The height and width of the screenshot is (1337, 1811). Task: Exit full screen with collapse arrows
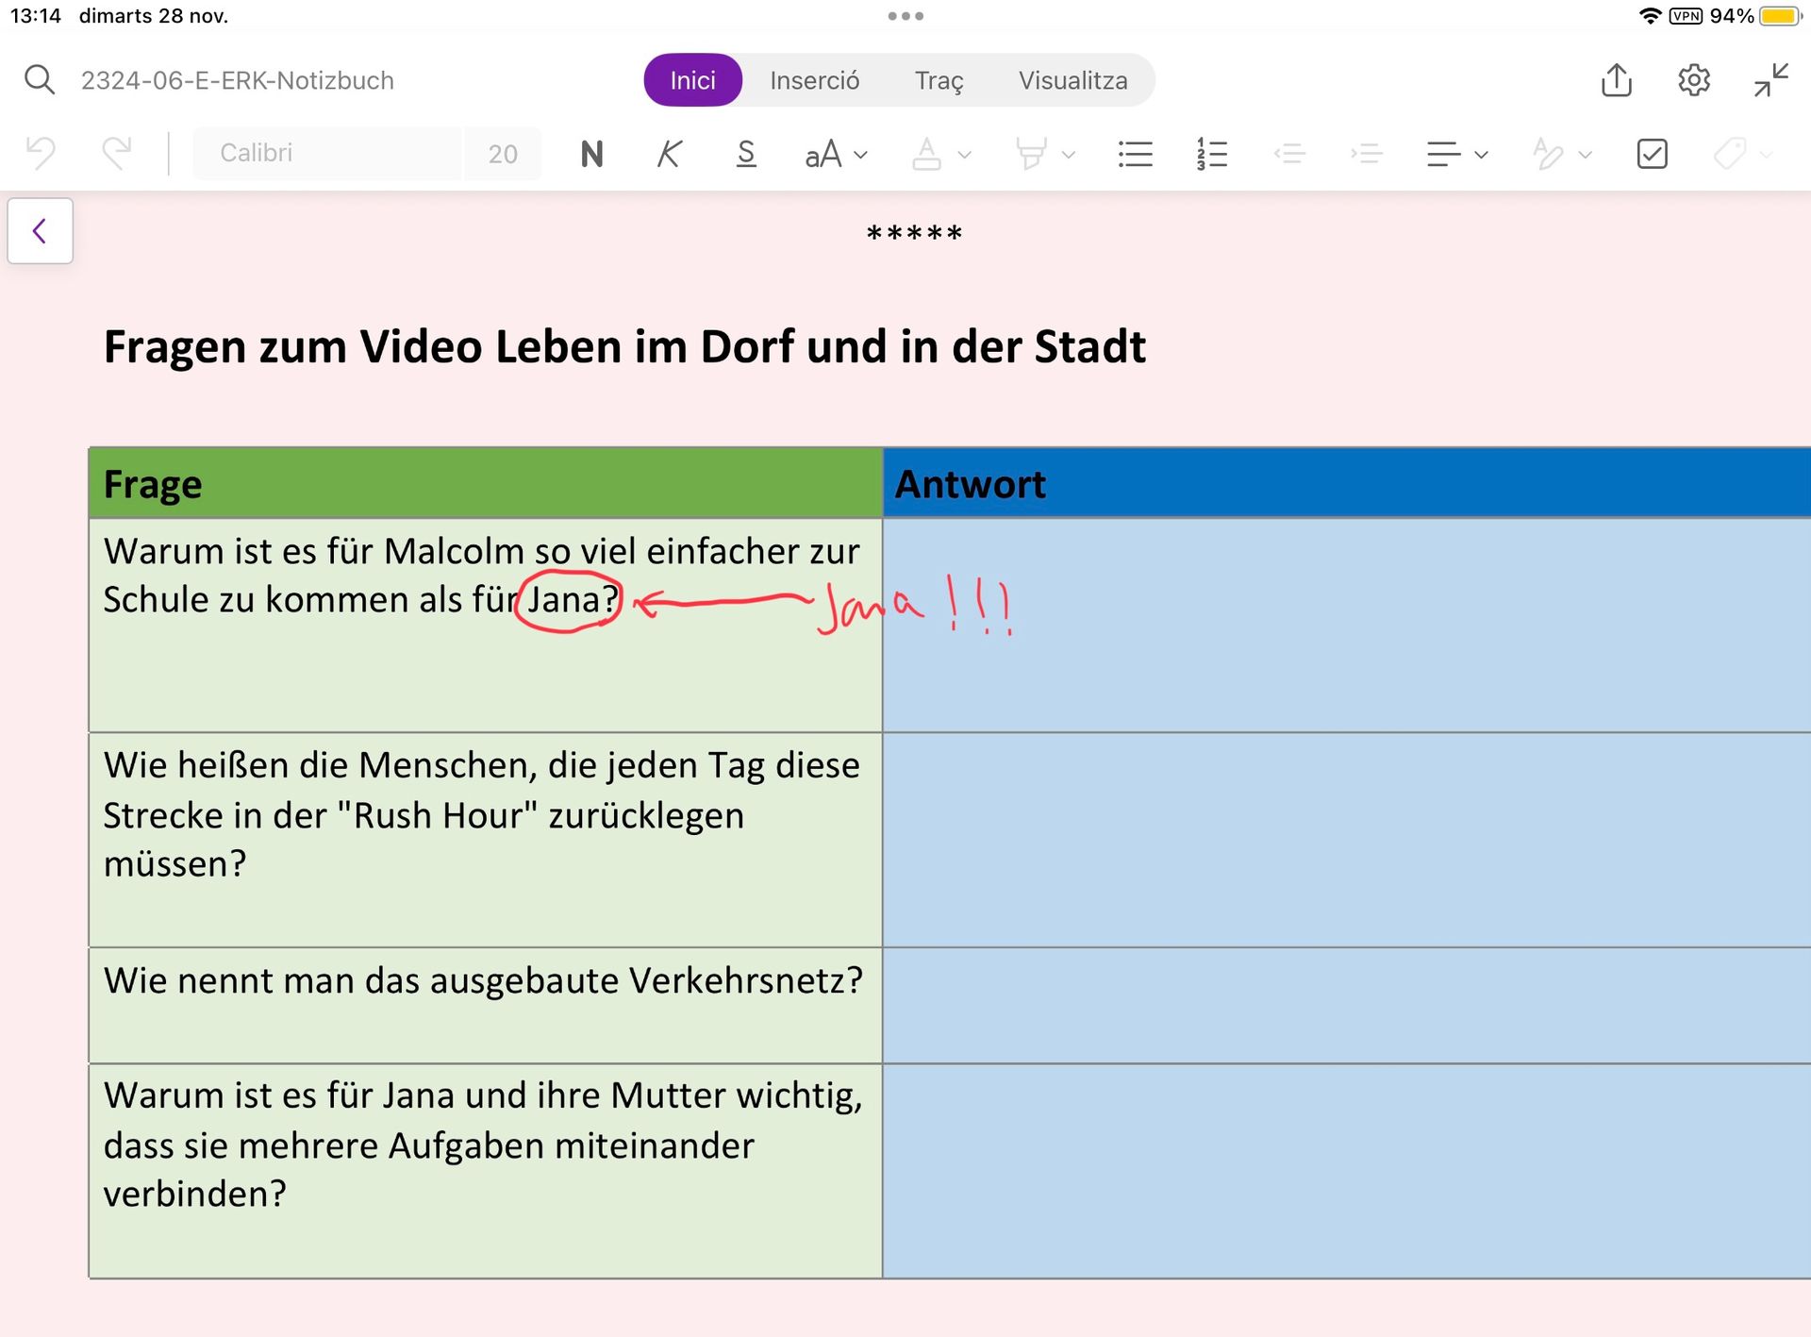click(x=1770, y=80)
